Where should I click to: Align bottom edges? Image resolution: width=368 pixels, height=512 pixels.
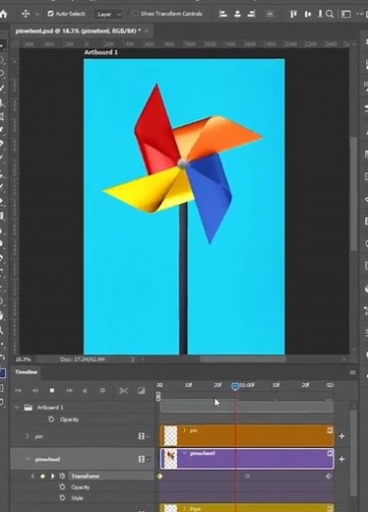(320, 14)
